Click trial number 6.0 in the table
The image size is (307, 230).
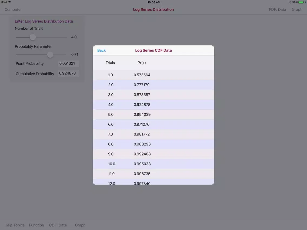(111, 124)
